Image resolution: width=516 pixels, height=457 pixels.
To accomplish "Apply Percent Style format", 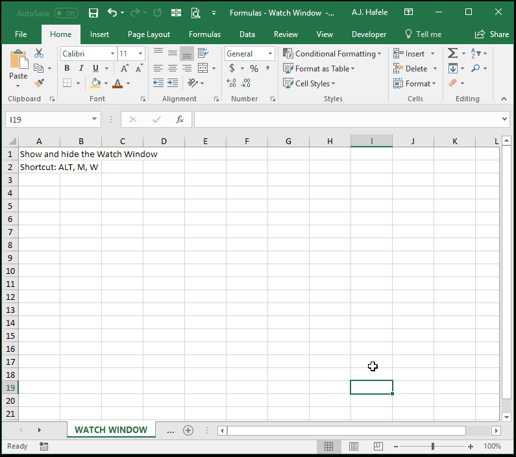I will pos(254,68).
